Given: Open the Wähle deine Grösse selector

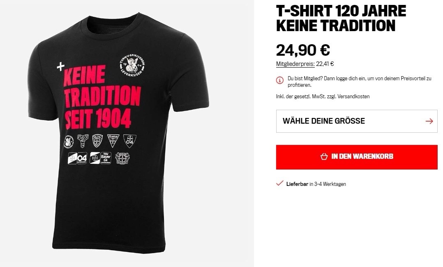Looking at the screenshot, I should [357, 121].
